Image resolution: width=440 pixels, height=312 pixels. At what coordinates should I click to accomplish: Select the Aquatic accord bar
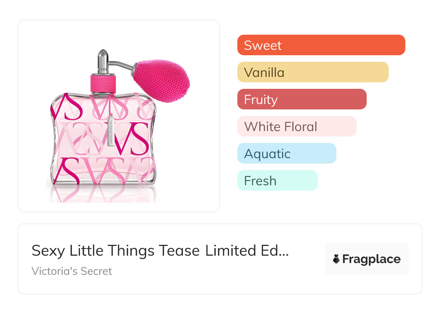point(286,153)
